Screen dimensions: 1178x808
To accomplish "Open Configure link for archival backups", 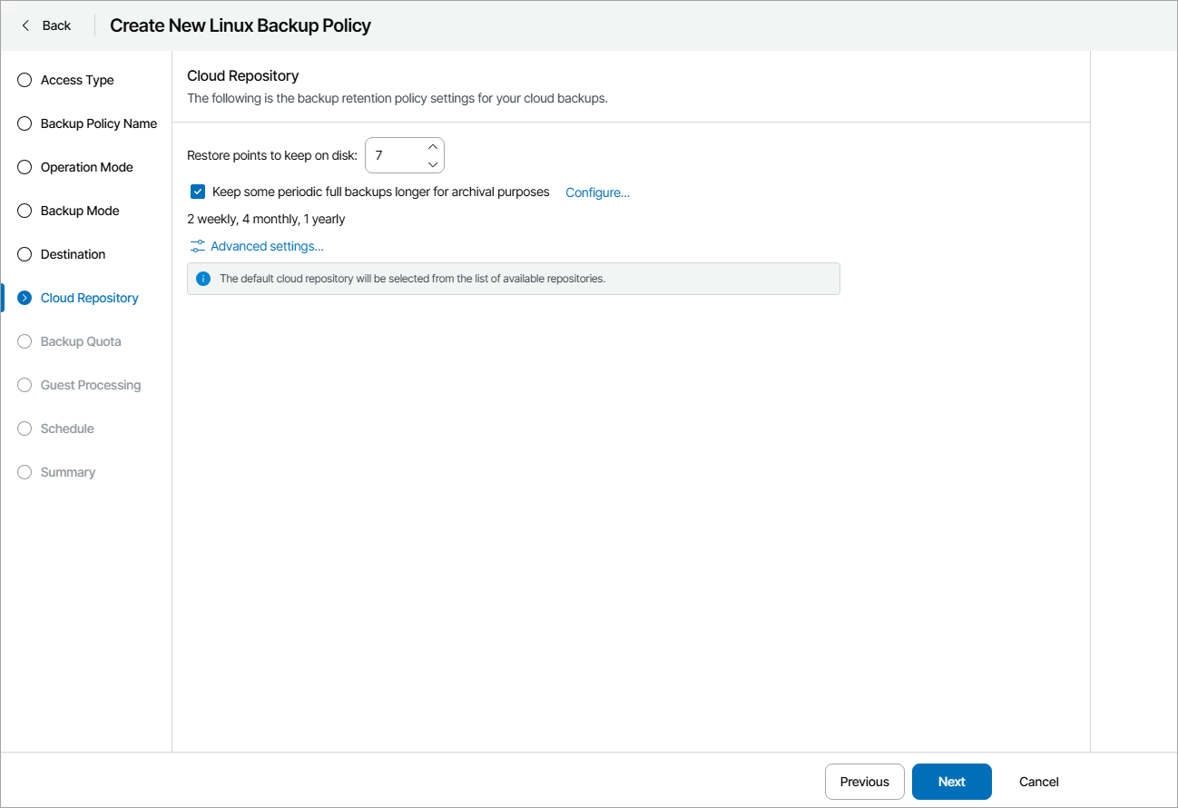I will [597, 192].
